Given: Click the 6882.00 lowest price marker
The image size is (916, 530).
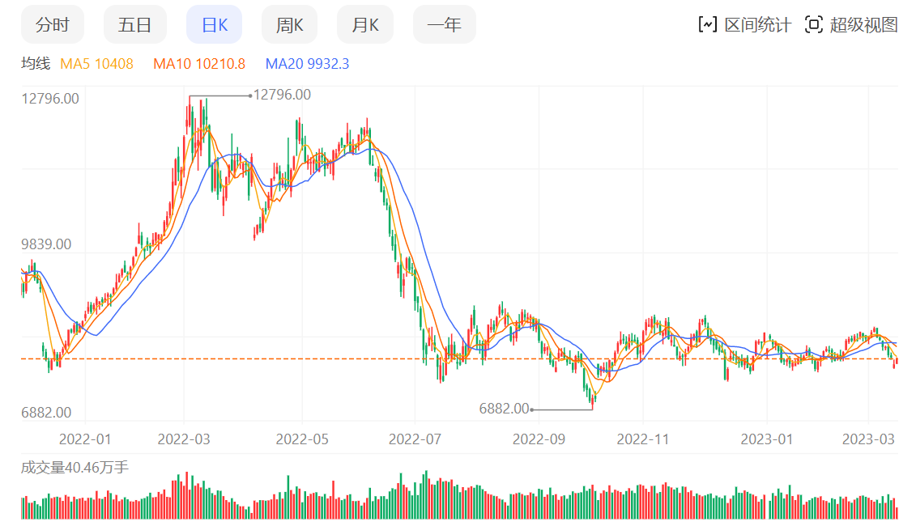Looking at the screenshot, I should tap(504, 409).
